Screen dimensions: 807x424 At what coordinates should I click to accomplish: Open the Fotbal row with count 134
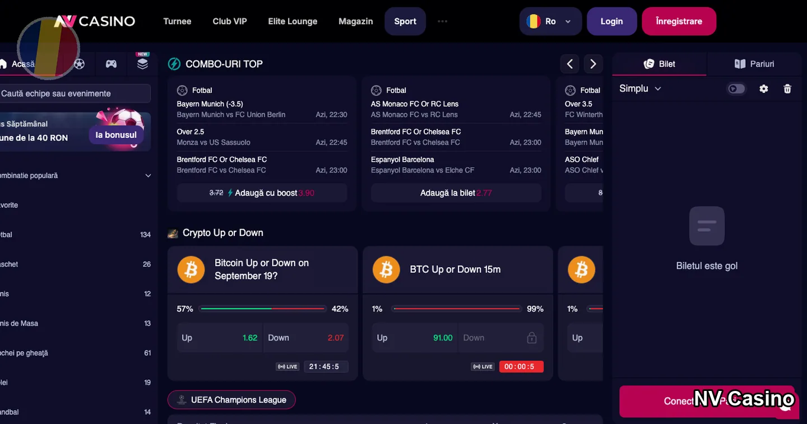(x=75, y=235)
